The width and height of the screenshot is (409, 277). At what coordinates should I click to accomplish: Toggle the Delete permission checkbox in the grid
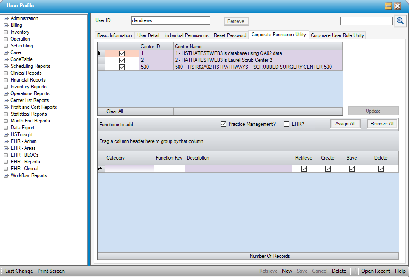coord(381,169)
